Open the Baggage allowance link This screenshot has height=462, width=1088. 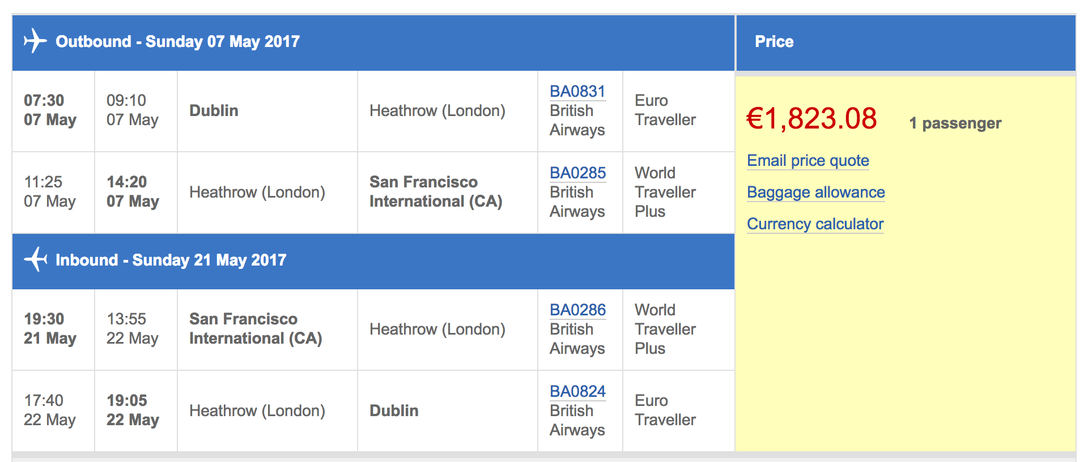click(x=815, y=192)
